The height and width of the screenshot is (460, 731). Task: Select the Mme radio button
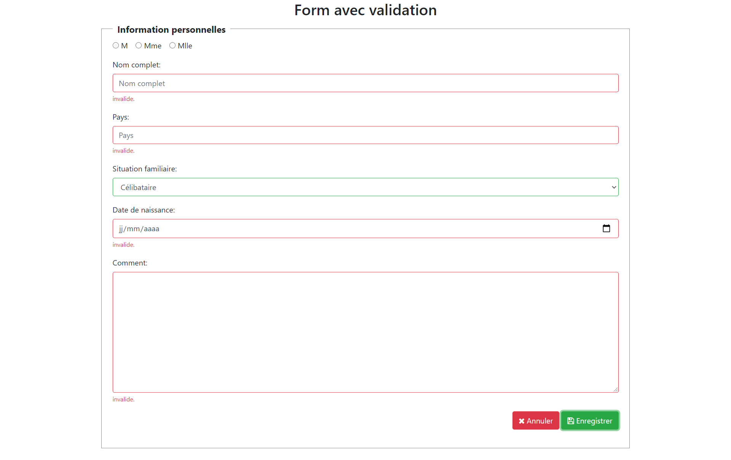point(139,45)
